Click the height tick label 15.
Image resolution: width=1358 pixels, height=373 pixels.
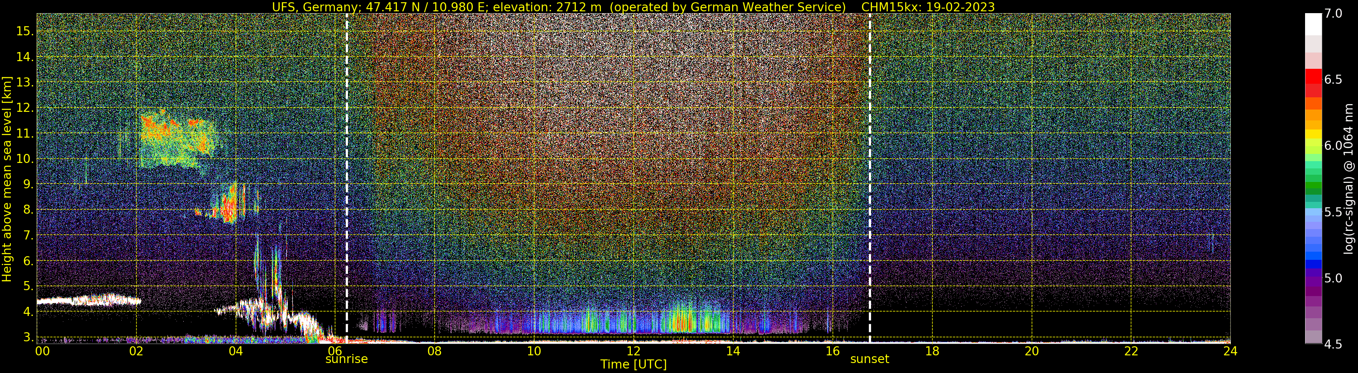25,31
